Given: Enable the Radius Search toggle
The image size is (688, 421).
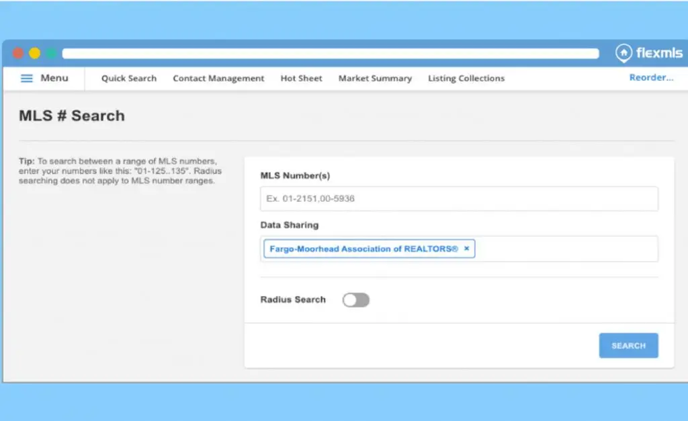Looking at the screenshot, I should pos(356,300).
